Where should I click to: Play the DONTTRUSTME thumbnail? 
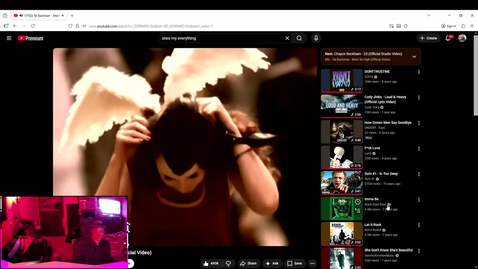click(341, 80)
